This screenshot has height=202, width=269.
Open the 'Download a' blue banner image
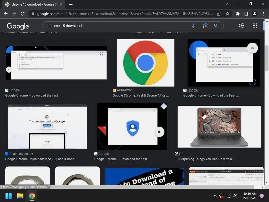[x=144, y=176]
